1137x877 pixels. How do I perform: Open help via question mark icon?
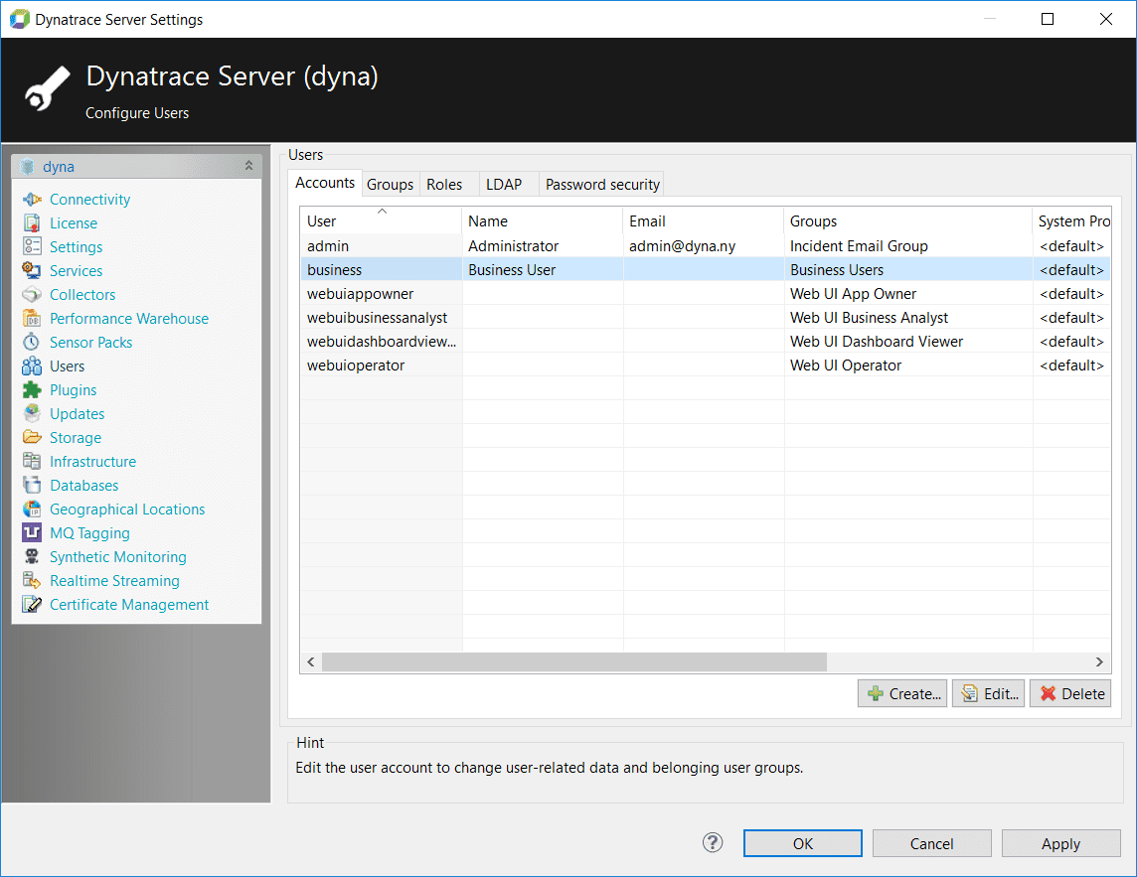[713, 843]
